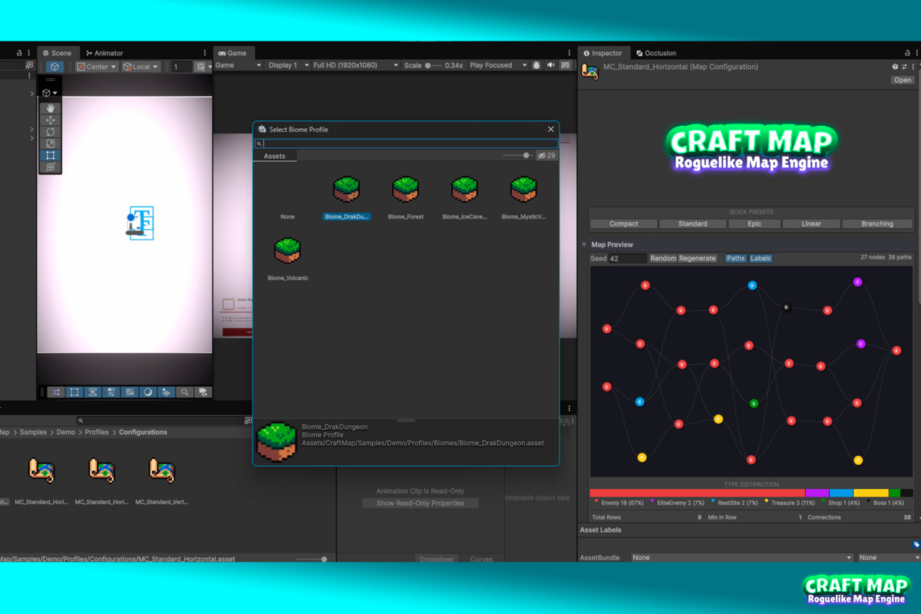Viewport: 921px width, 614px height.
Task: Switch to the Animator tab
Action: click(x=104, y=53)
